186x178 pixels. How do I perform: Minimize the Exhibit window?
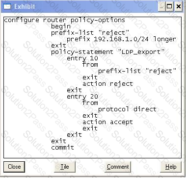point(162,6)
